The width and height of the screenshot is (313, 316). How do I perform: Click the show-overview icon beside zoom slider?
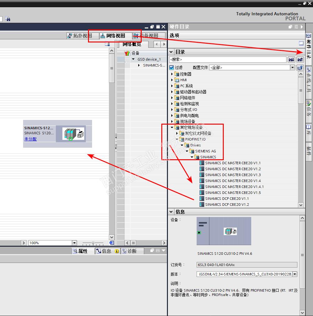(112, 243)
